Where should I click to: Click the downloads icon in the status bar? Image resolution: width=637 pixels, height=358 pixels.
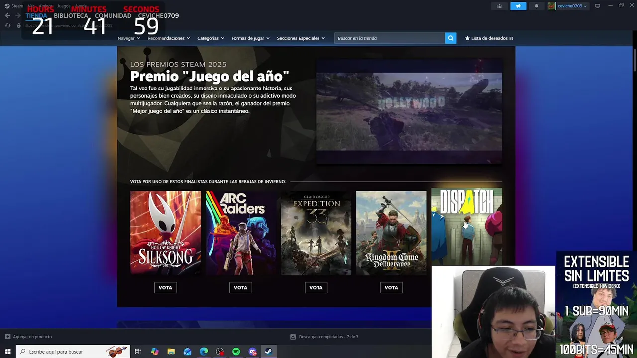[x=293, y=337]
